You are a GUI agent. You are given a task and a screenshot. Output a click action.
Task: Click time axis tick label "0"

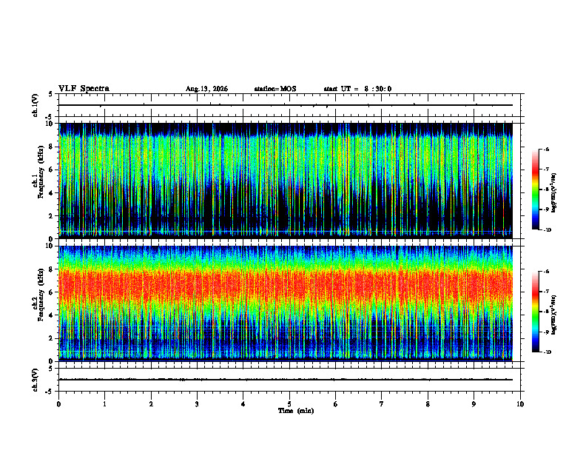(x=58, y=404)
